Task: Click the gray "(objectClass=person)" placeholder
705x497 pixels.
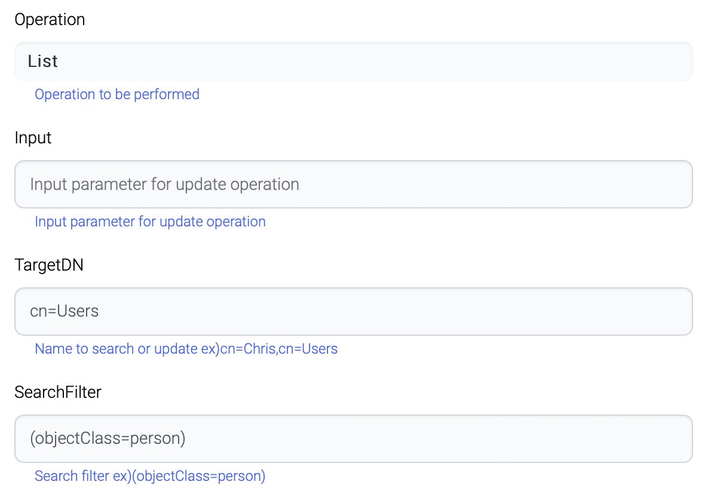Action: click(x=108, y=438)
